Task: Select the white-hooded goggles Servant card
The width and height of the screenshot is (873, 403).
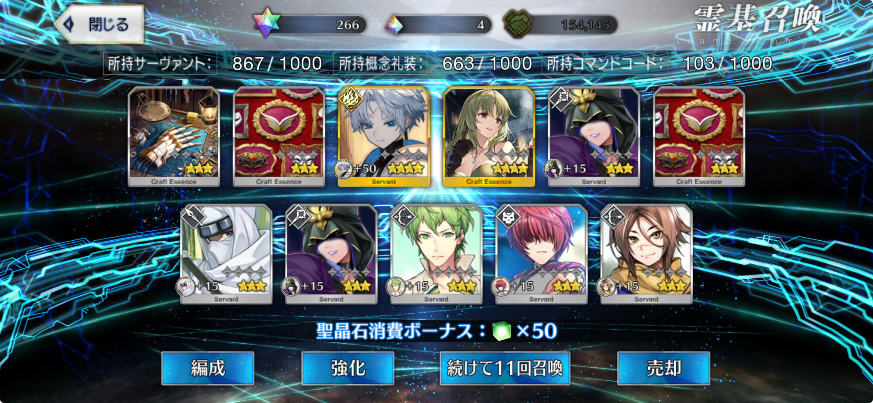Action: pos(226,254)
